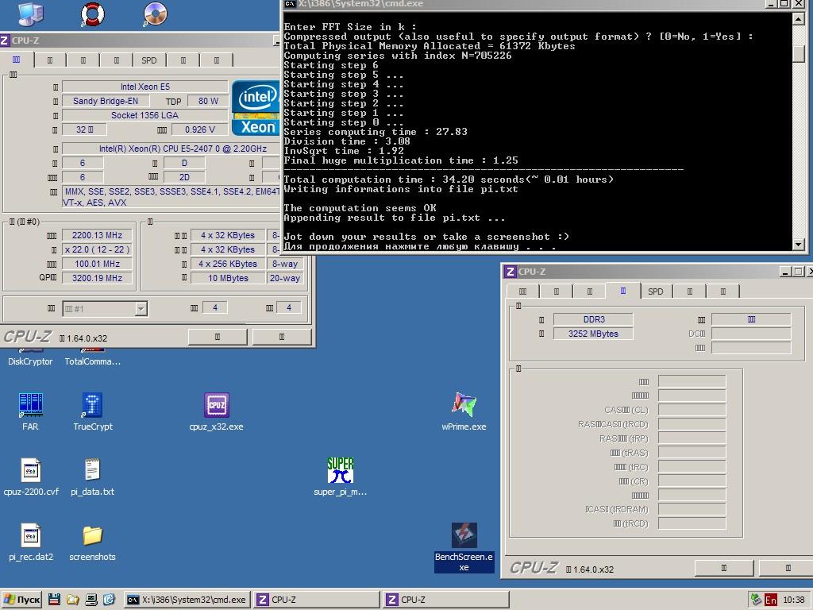This screenshot has height=610, width=813.
Task: Click the tray network status icon
Action: coord(756,599)
